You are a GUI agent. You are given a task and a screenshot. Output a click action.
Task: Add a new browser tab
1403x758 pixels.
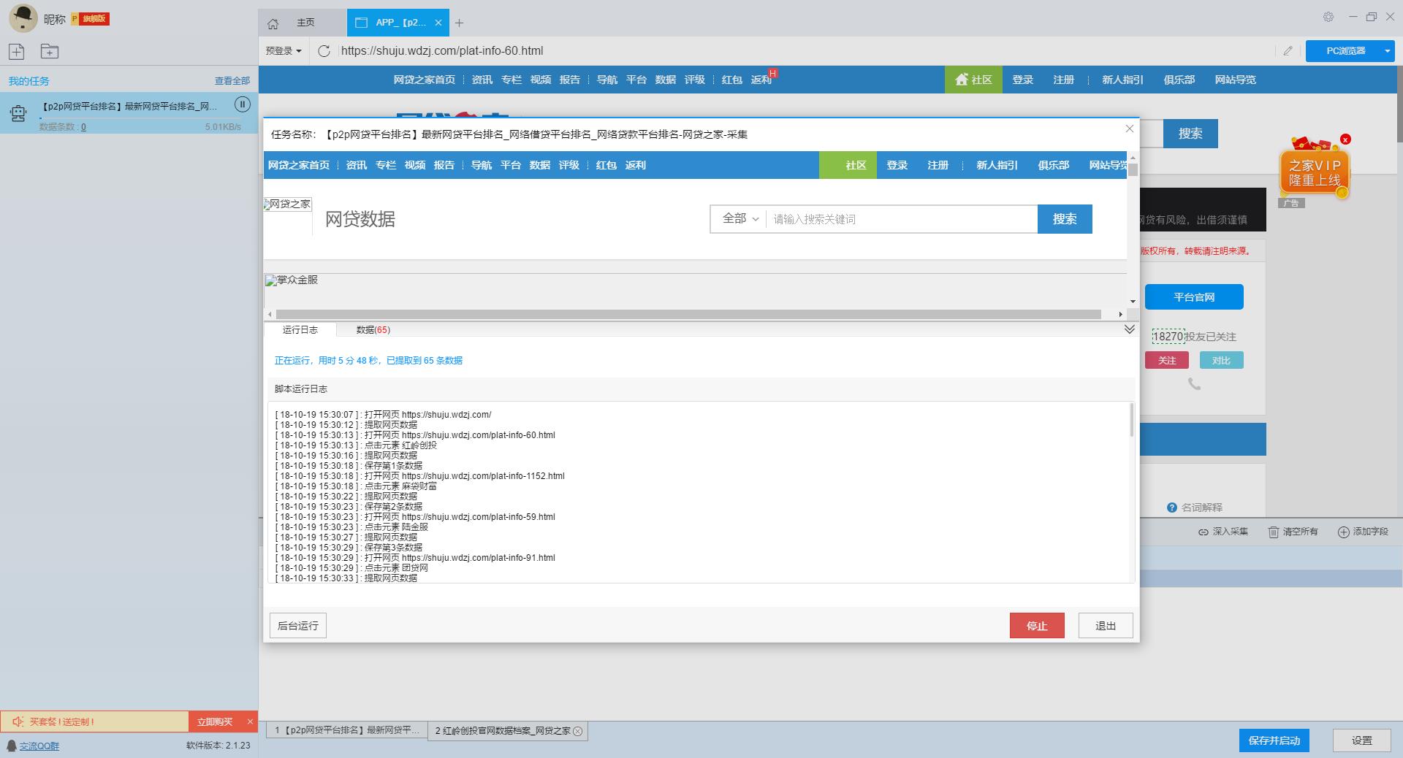(459, 23)
